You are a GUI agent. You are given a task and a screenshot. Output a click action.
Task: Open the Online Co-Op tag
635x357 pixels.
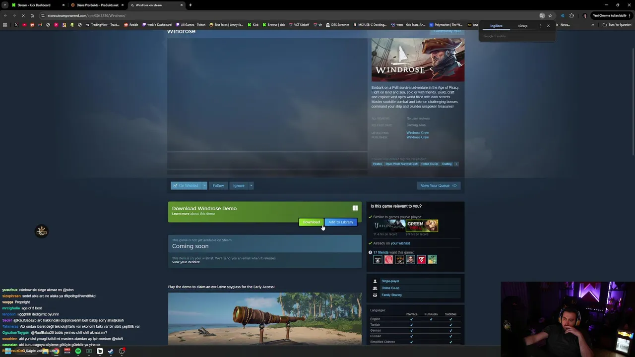(430, 164)
